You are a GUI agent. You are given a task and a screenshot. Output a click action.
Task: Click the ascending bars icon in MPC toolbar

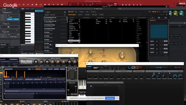[x=32, y=5]
